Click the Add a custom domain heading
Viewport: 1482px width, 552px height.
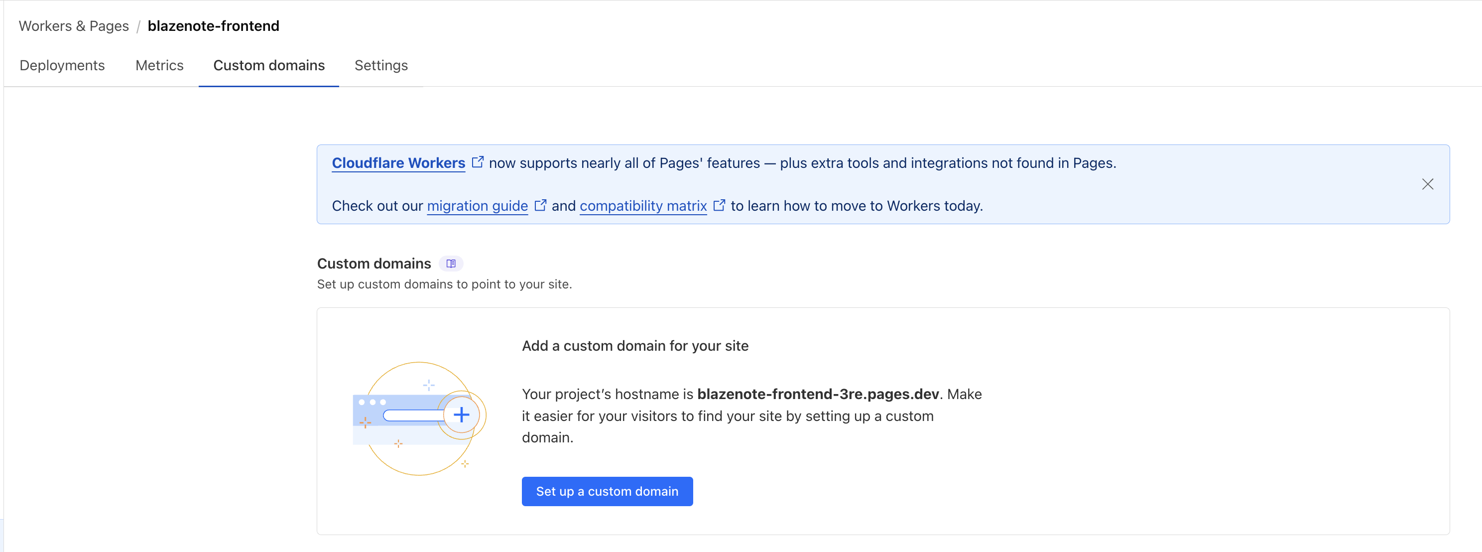tap(634, 346)
